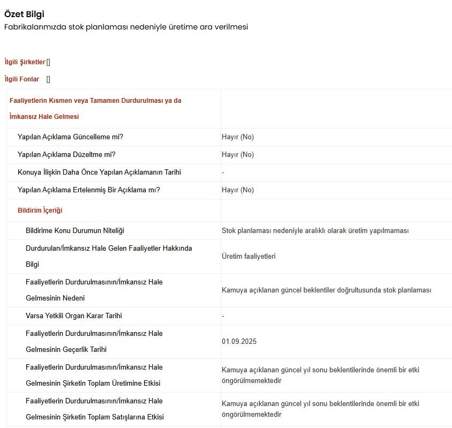The width and height of the screenshot is (452, 428).
Task: Click the empty brackets beside İlgili Fonlar
Action: click(x=48, y=79)
